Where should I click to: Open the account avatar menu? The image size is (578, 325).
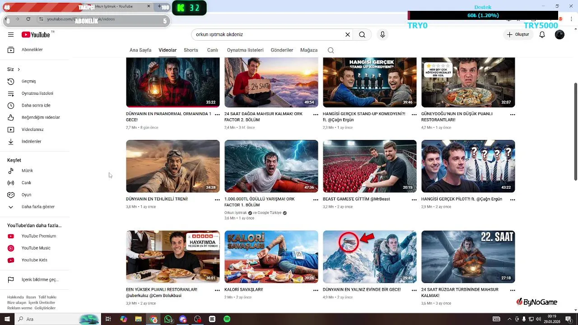[x=559, y=35]
